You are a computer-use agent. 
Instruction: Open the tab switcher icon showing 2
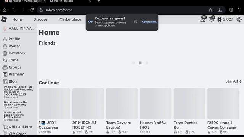click(x=231, y=10)
